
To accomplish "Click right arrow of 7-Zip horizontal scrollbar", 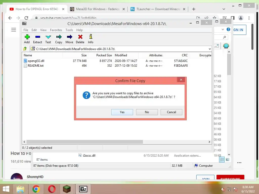I will click(209, 142).
